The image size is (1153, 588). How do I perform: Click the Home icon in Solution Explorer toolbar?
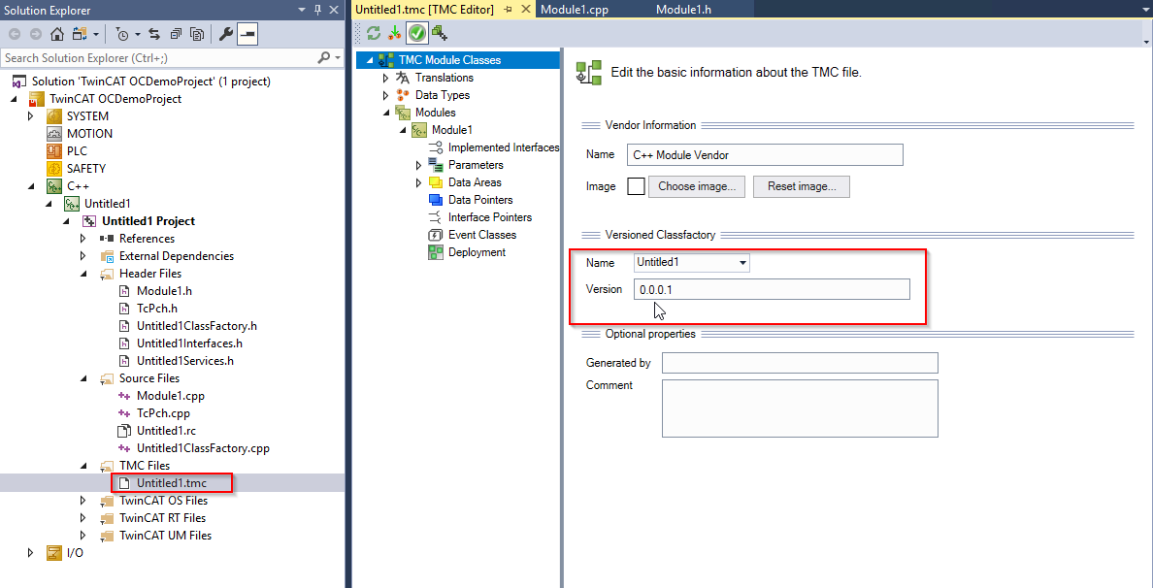[x=56, y=34]
